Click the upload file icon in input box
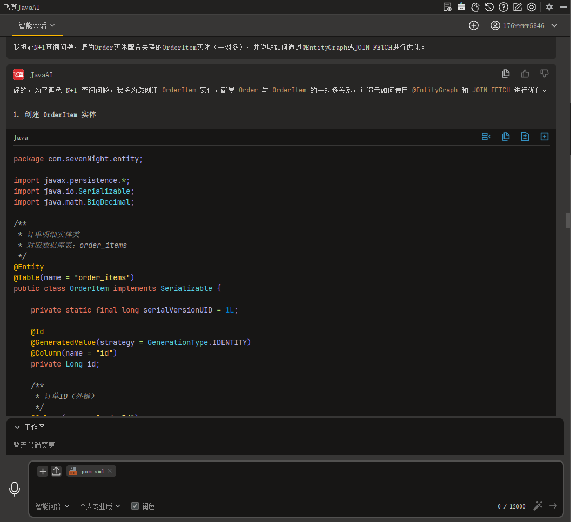 tap(56, 471)
